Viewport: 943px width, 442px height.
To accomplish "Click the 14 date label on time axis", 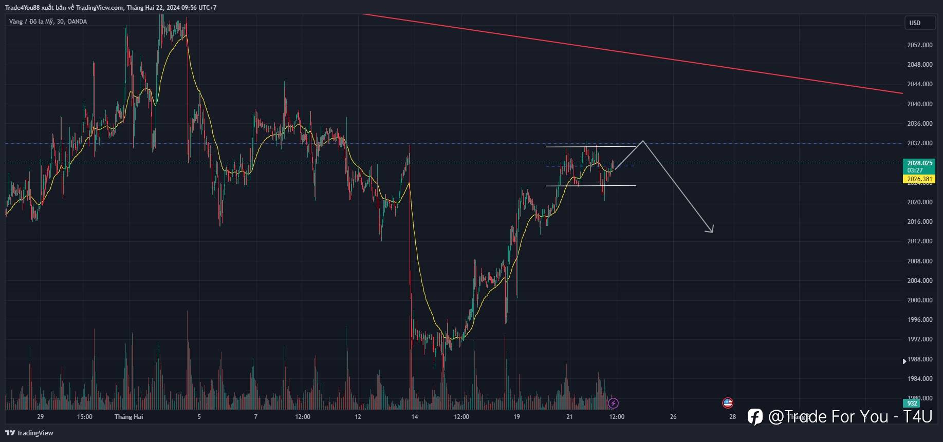I will pyautogui.click(x=414, y=417).
